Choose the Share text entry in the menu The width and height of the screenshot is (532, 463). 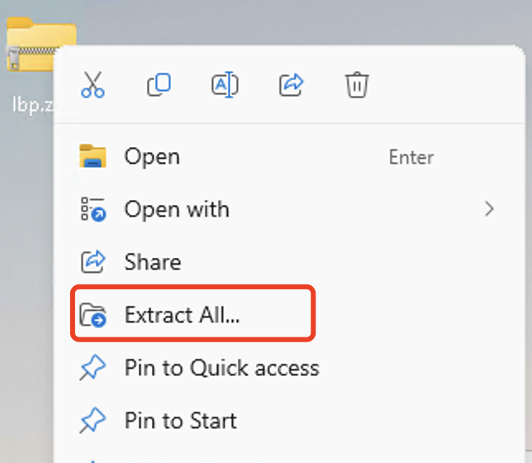tap(153, 262)
